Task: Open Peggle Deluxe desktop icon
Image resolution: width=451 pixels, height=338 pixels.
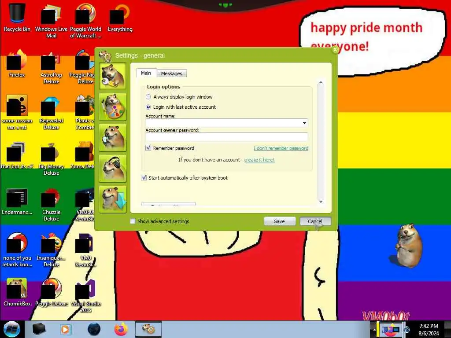Action: point(51,292)
